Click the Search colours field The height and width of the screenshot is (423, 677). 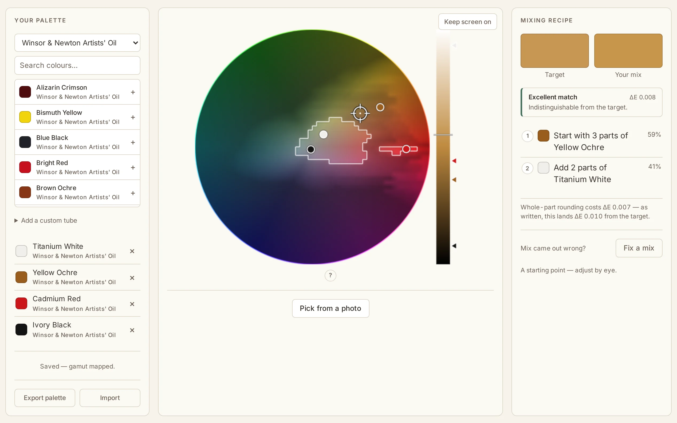(77, 65)
